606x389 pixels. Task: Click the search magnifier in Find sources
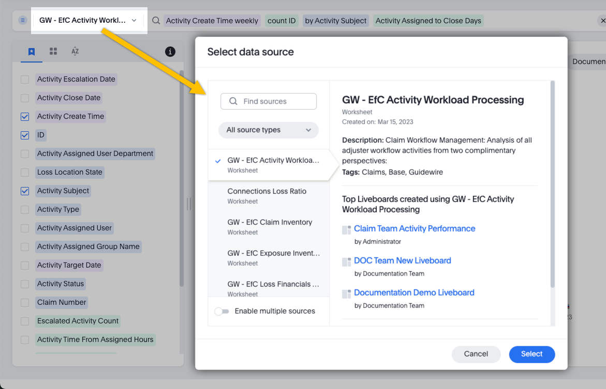[x=233, y=101]
